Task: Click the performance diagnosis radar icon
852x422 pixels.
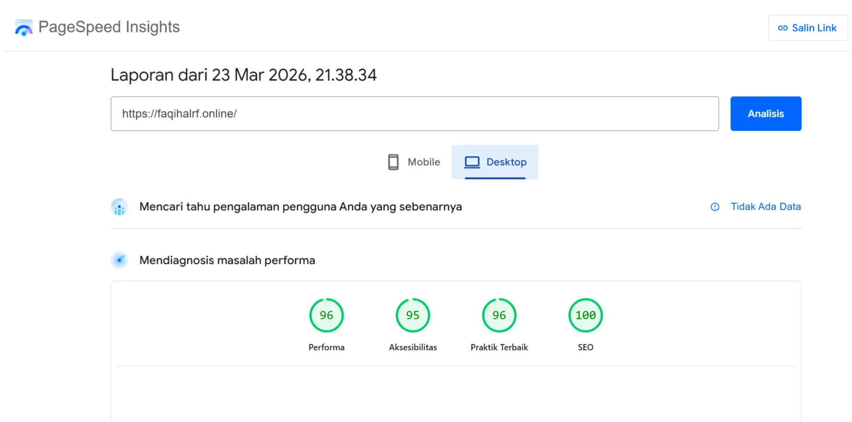Action: pos(119,260)
